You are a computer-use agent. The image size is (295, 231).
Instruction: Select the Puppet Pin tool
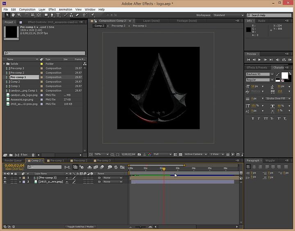(93, 15)
